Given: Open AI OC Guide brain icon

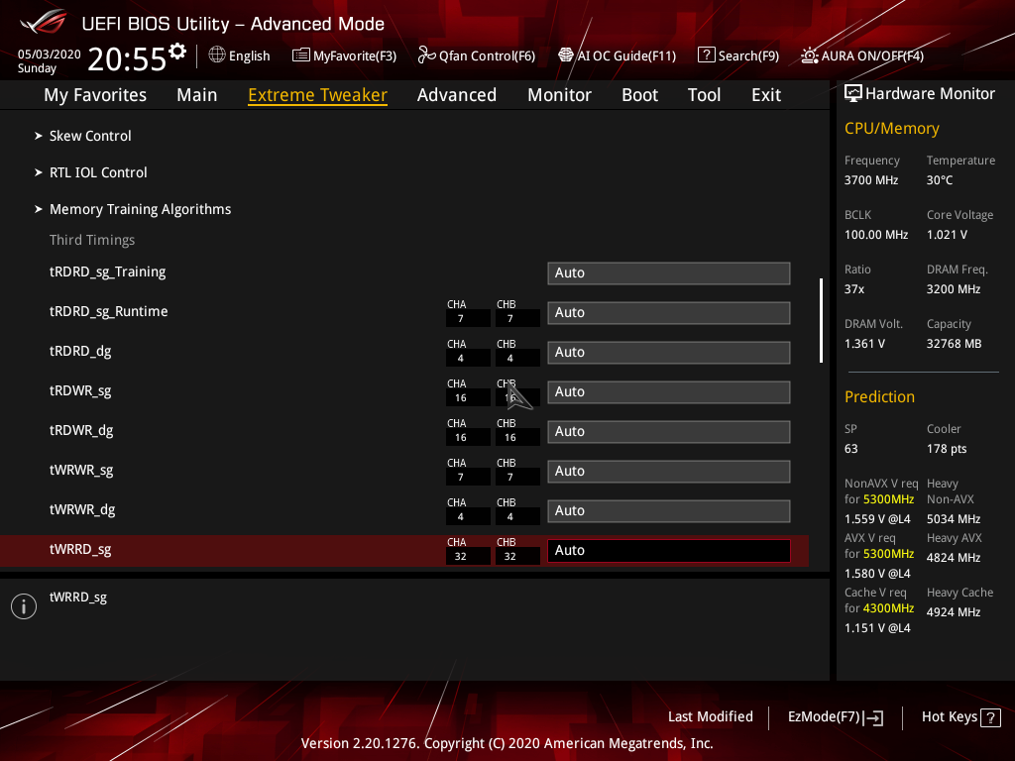Looking at the screenshot, I should coord(566,55).
